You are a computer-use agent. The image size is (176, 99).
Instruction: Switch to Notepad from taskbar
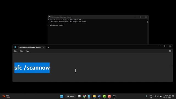tap(89, 96)
